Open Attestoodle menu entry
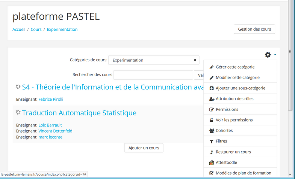The width and height of the screenshot is (295, 179). 240,163
